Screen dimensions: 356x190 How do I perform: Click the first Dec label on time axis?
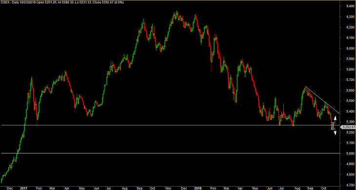tap(10, 188)
